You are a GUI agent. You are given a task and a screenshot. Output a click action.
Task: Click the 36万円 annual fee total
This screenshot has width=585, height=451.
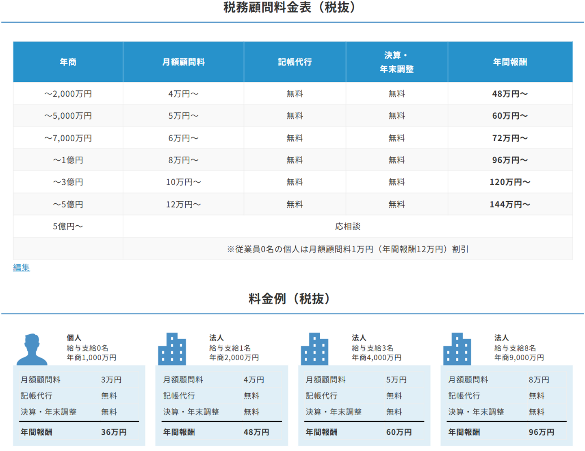pyautogui.click(x=114, y=432)
